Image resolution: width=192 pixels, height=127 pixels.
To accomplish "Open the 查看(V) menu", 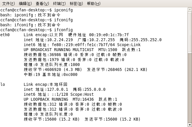I will coord(42,4).
